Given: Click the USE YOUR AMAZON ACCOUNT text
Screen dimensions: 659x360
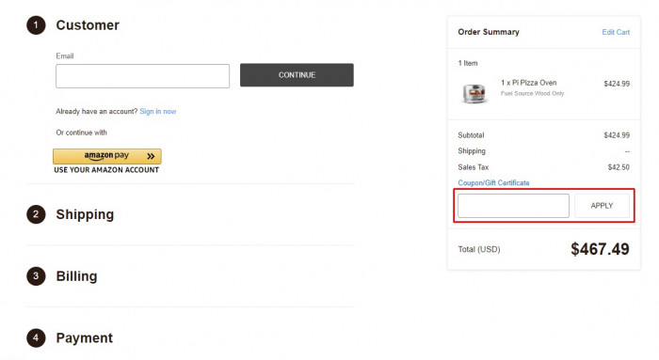Looking at the screenshot, I should 106,170.
